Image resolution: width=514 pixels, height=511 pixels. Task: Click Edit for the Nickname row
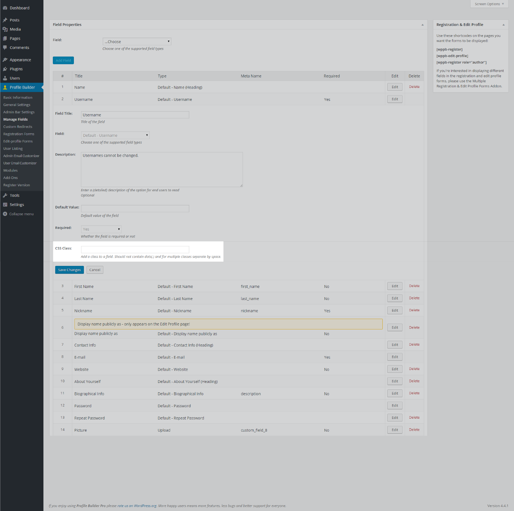click(395, 310)
